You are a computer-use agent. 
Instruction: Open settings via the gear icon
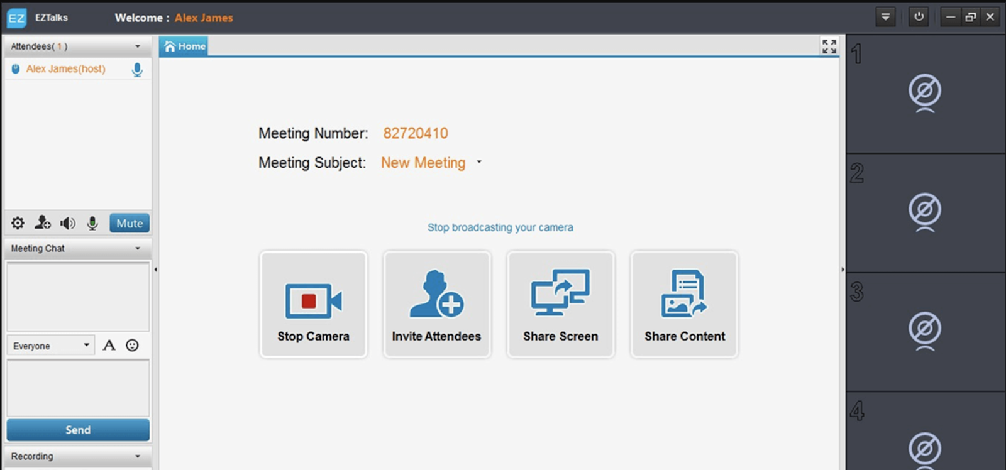18,223
